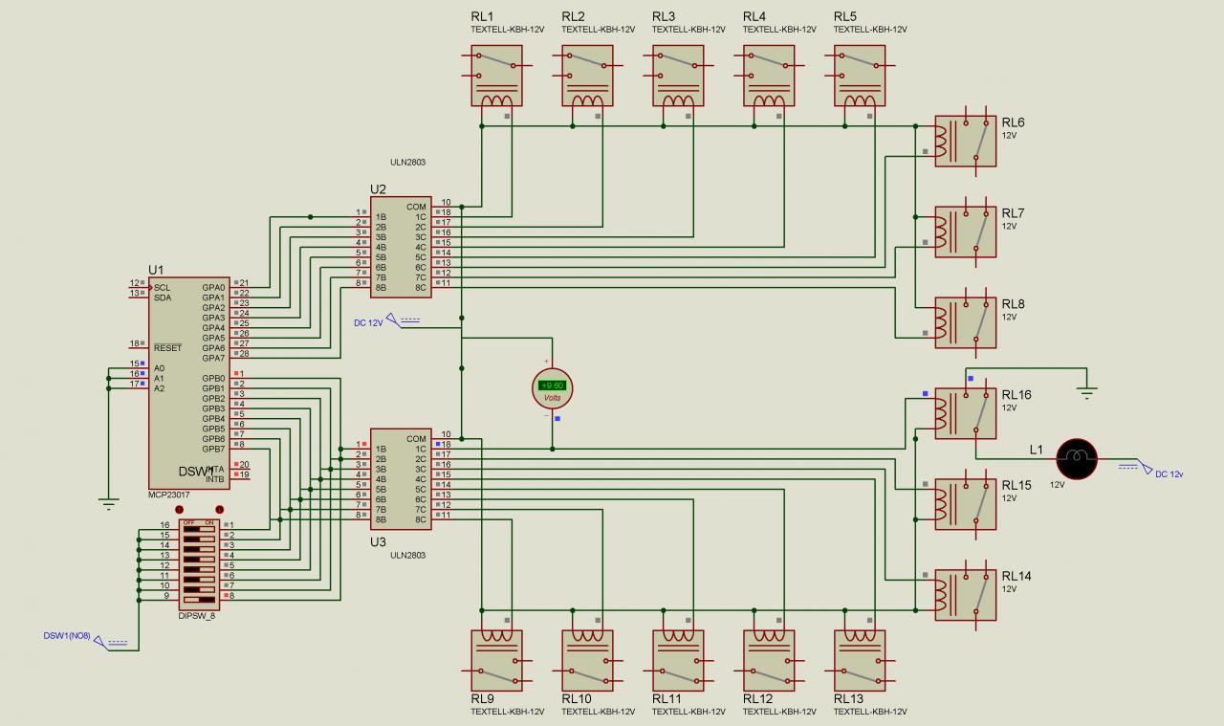
Task: Click relay RL10 symbol
Action: pos(588,661)
